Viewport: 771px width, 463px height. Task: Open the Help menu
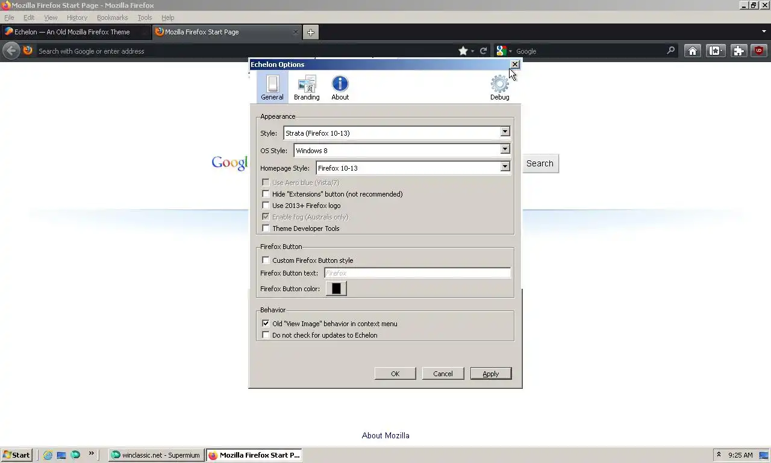(x=168, y=17)
